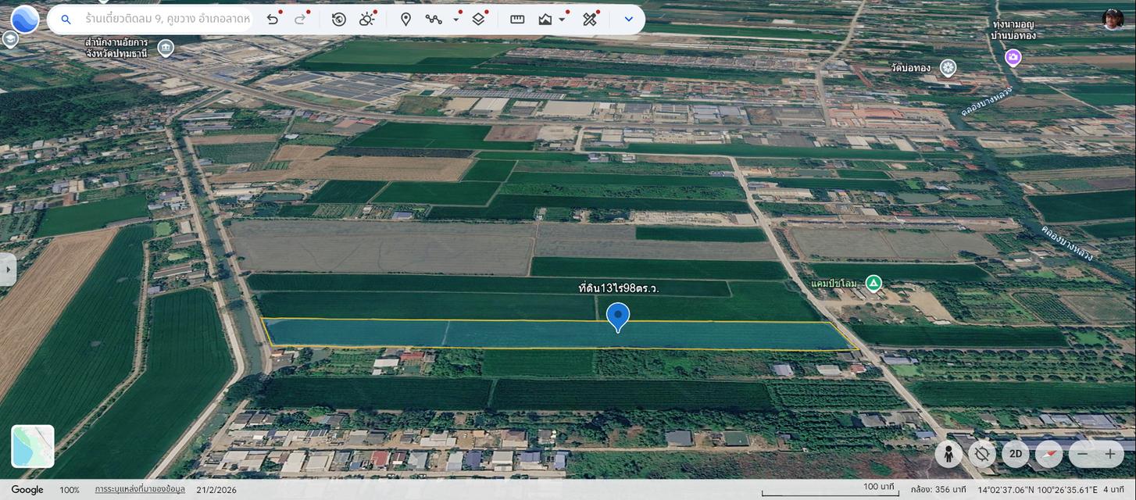Click the แคมป์ชโลม campground marker

pyautogui.click(x=873, y=283)
